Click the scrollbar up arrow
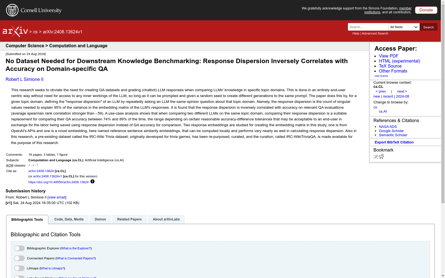Viewport: 445px width, 278px height. 443,2
